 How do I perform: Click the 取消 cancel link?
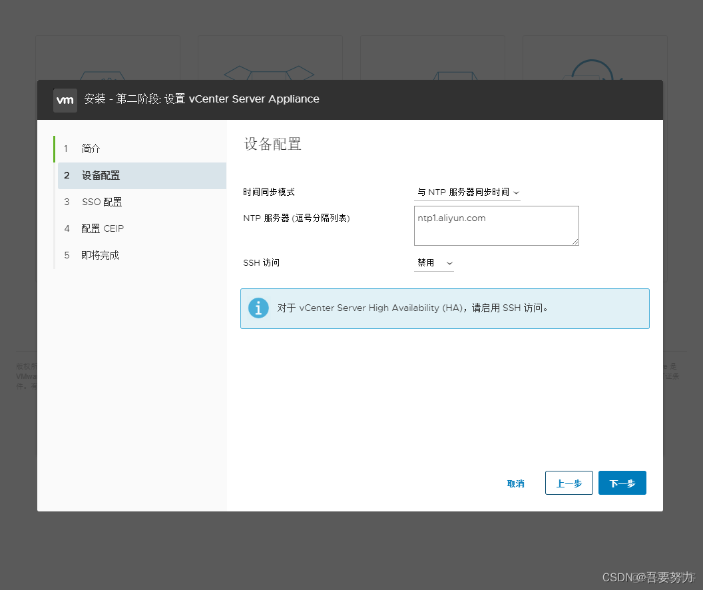coord(515,483)
